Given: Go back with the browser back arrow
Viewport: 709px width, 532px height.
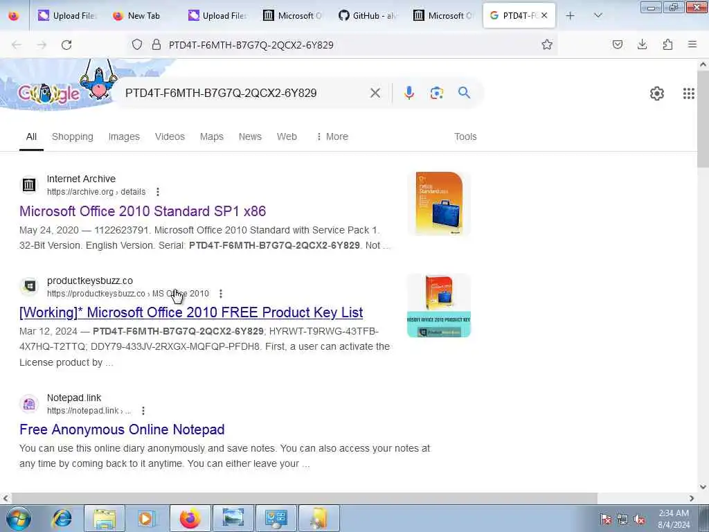Looking at the screenshot, I should coord(17,45).
